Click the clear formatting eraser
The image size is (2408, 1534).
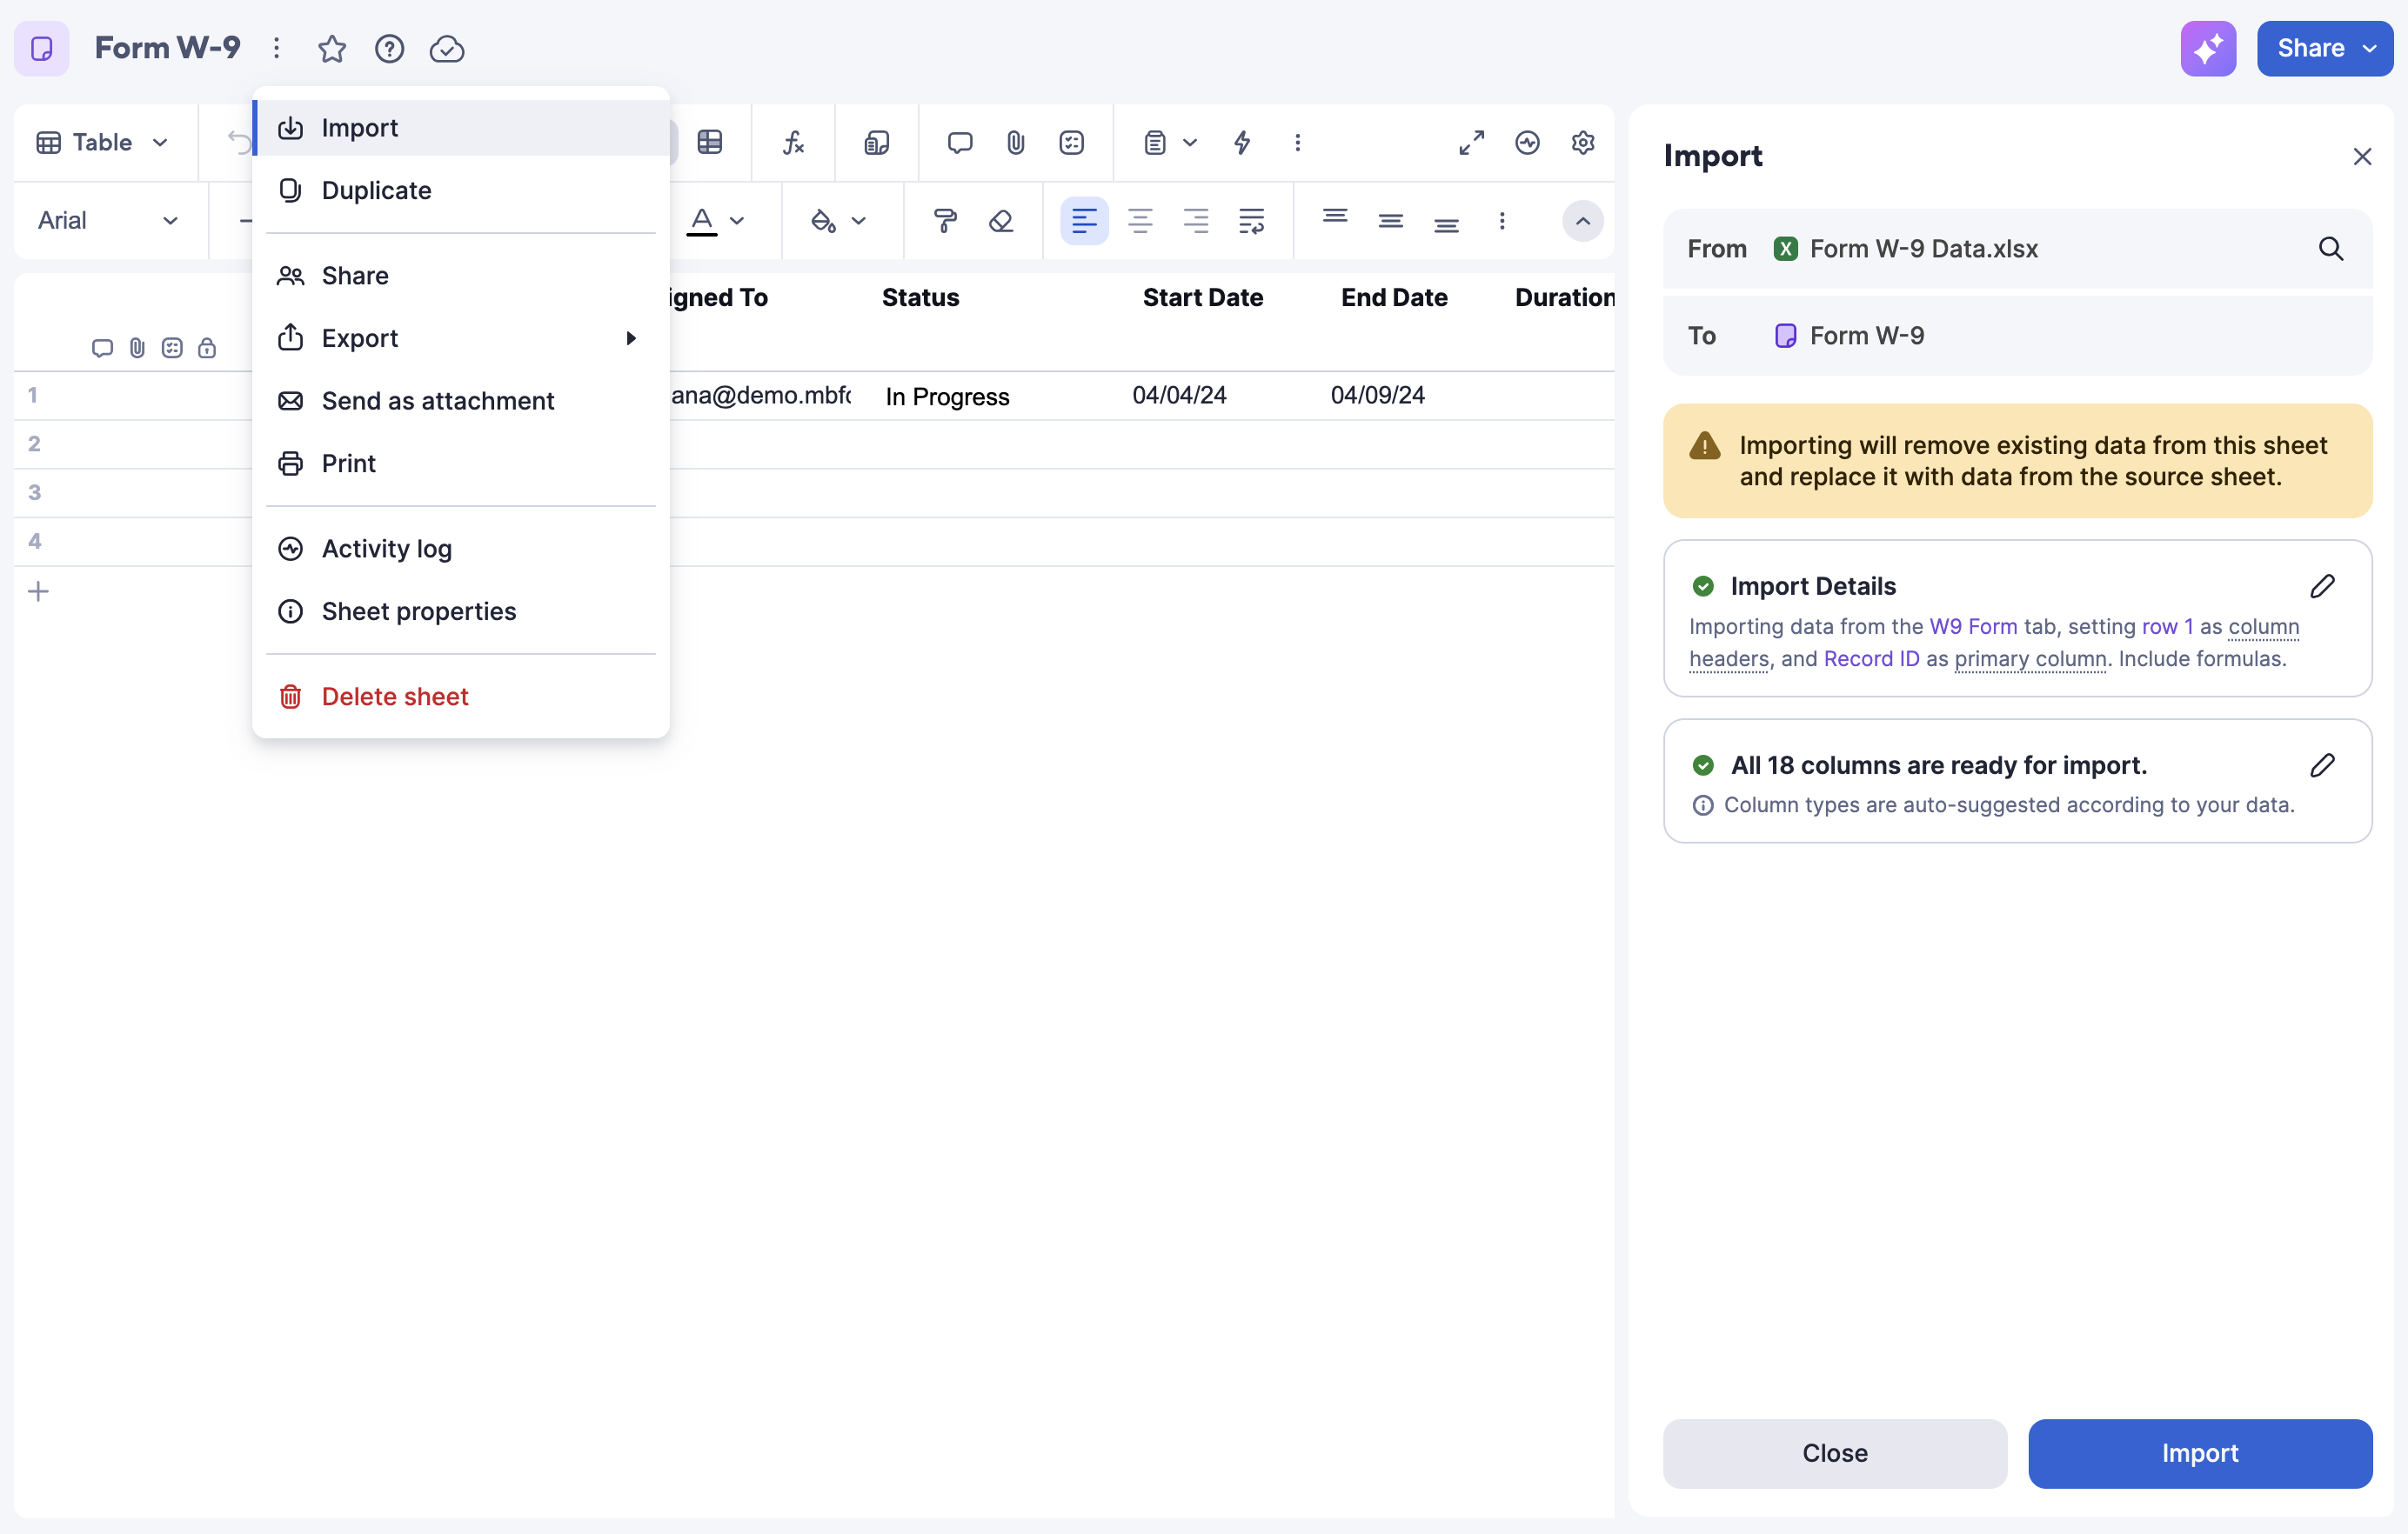tap(1001, 220)
